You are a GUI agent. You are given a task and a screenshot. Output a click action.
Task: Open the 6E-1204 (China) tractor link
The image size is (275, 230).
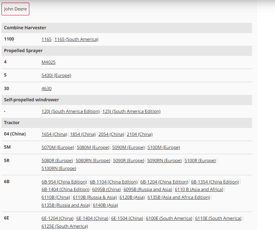(57, 218)
